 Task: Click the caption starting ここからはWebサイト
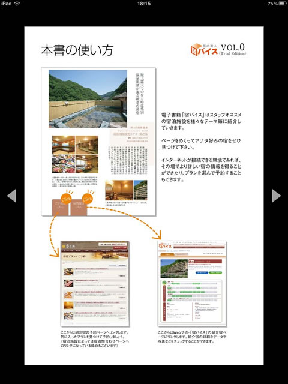click(192, 337)
